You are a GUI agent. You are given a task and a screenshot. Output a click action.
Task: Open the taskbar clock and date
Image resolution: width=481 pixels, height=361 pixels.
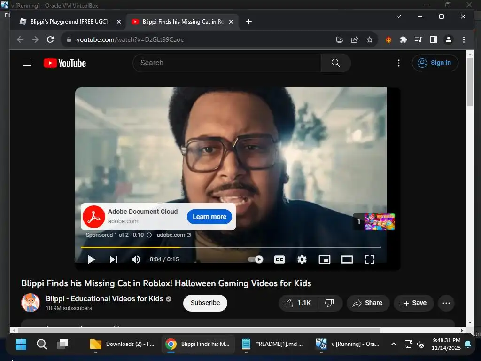(x=446, y=344)
